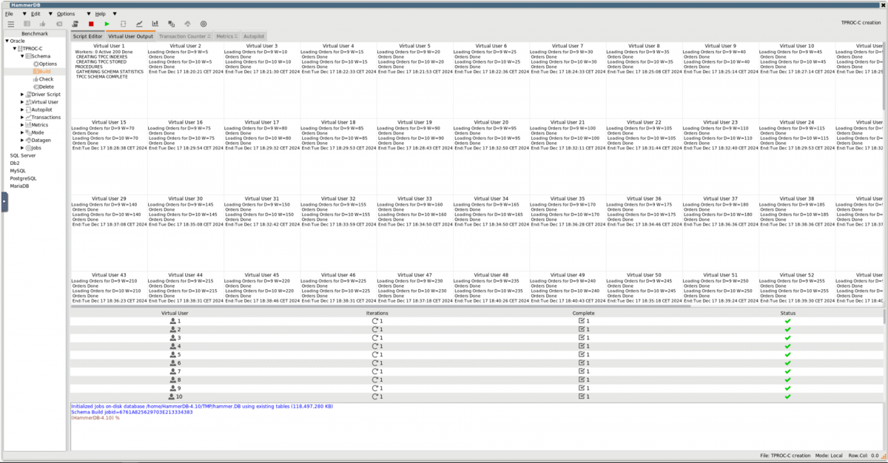The height and width of the screenshot is (463, 888).
Task: Click the red Stop toolbar icon
Action: [91, 23]
